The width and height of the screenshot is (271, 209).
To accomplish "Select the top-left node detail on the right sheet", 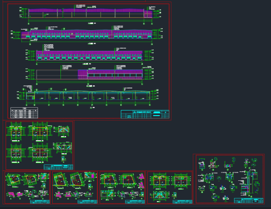I will pyautogui.click(x=202, y=164).
